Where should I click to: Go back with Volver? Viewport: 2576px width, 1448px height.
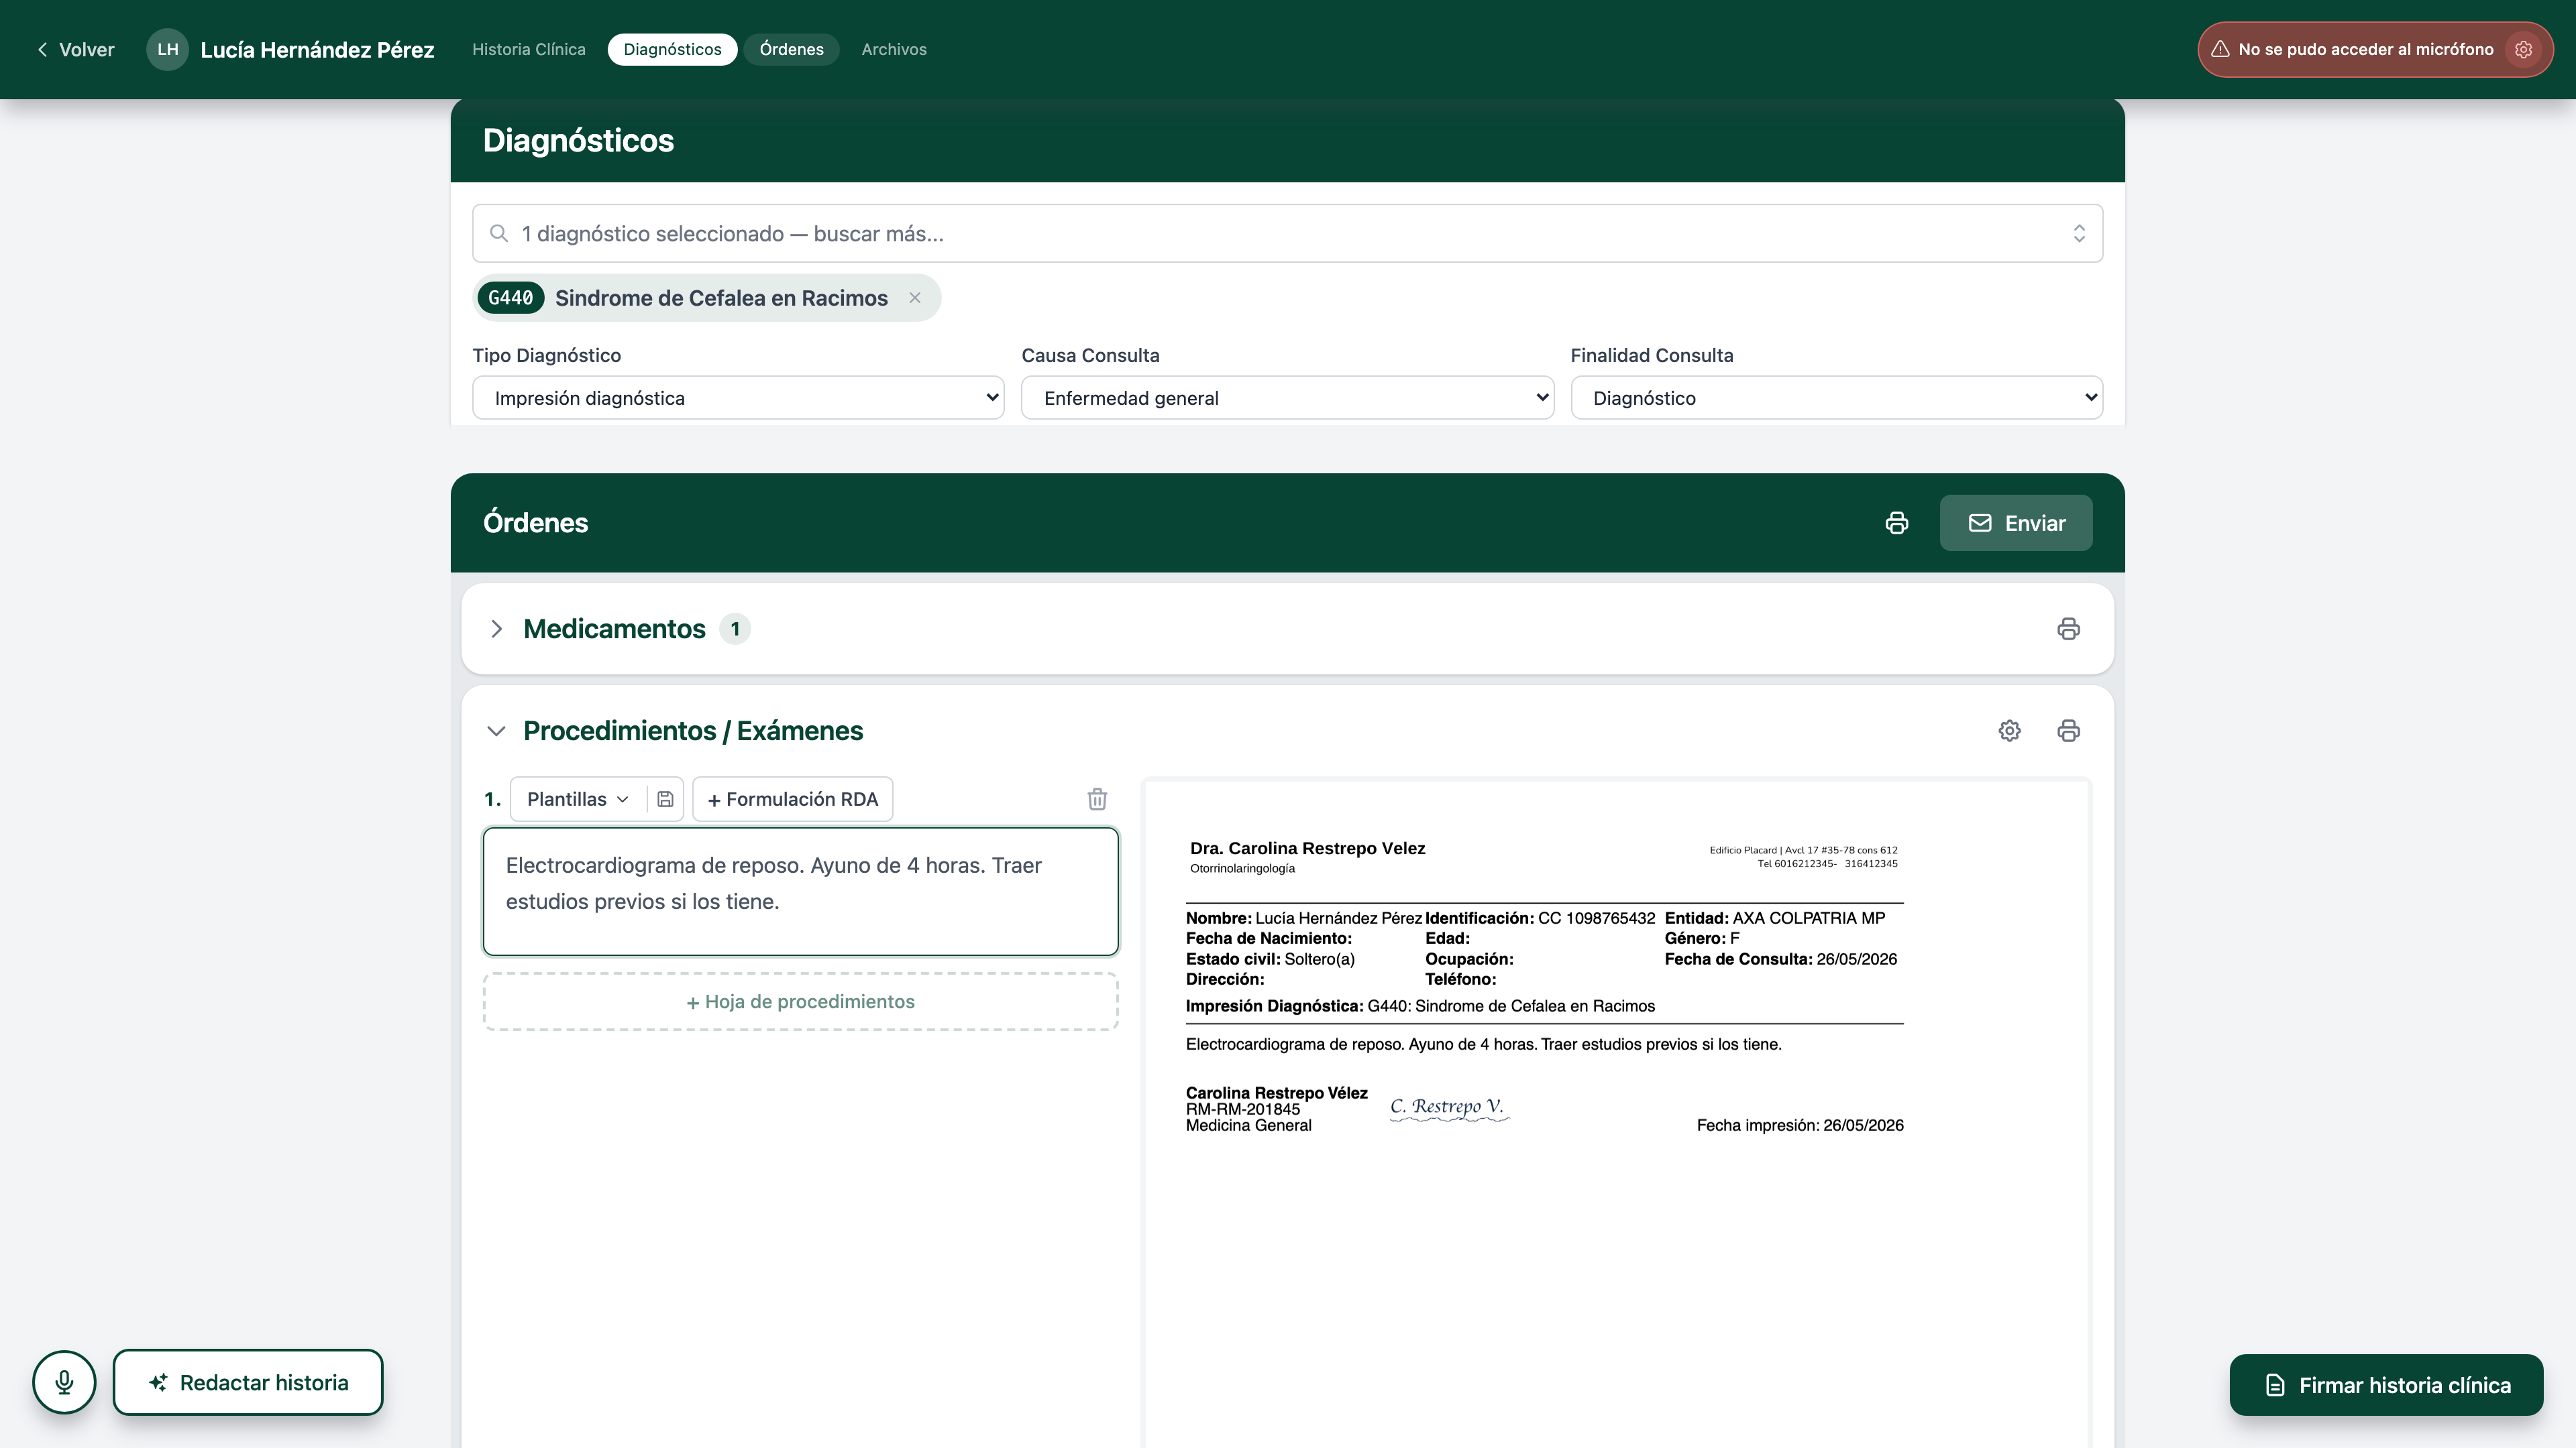coord(75,49)
